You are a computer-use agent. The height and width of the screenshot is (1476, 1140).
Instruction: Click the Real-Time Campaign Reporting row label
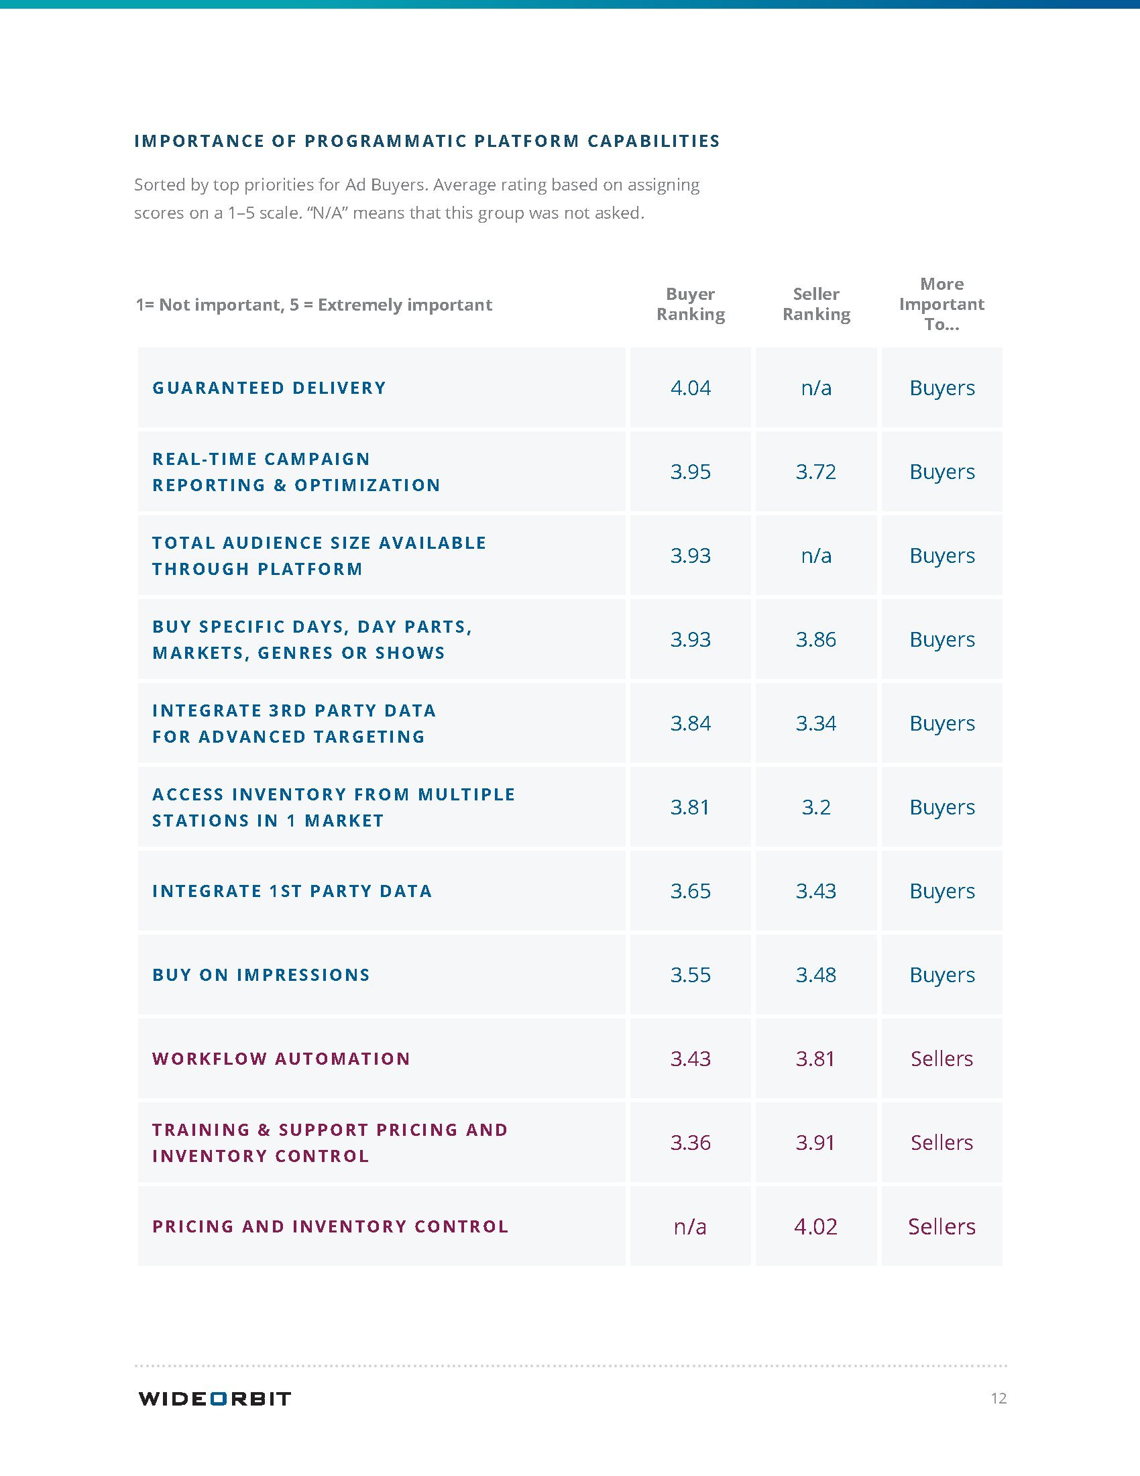pos(296,472)
